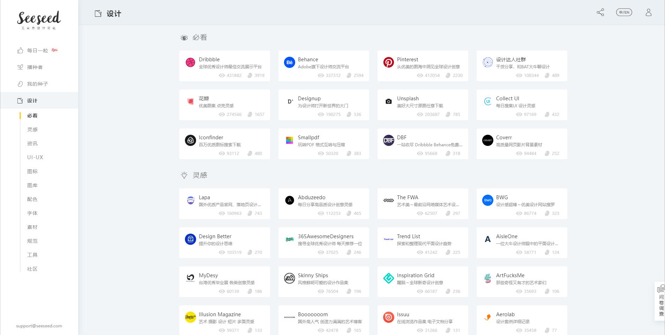Click the AisleOne A icon
Screen dimensions: 665x335
coord(488,239)
